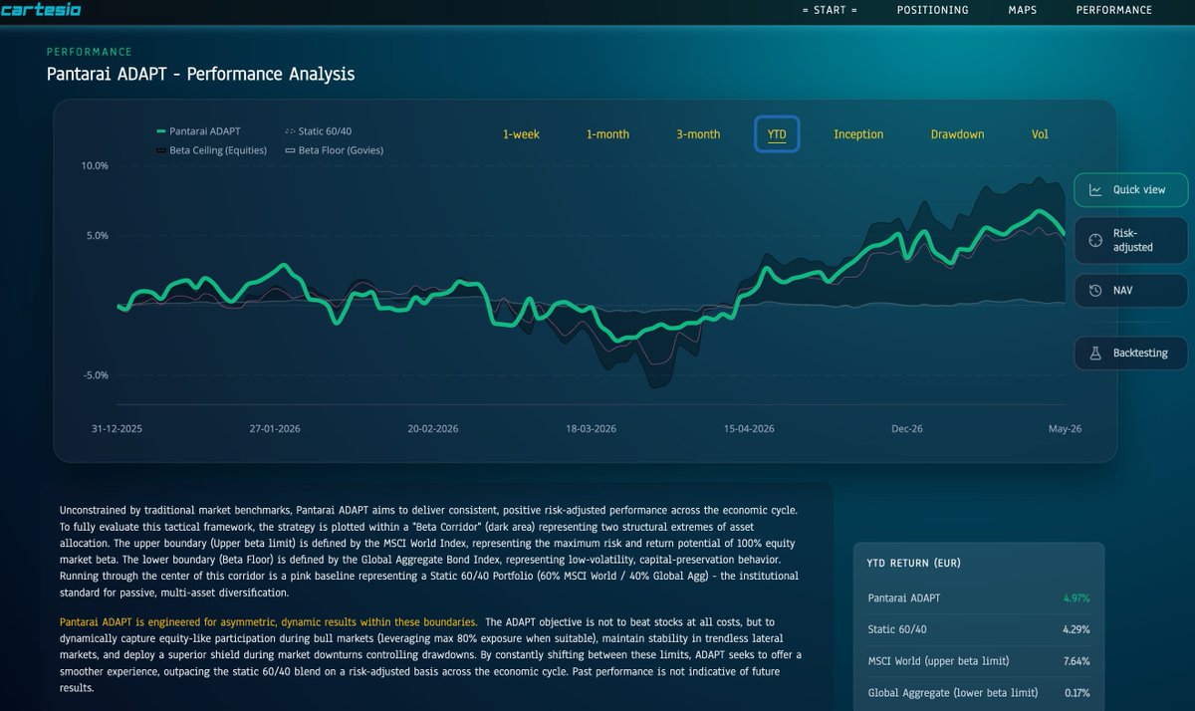Click the 5.0% y-axis label
Viewport: 1195px width, 711px height.
98,236
